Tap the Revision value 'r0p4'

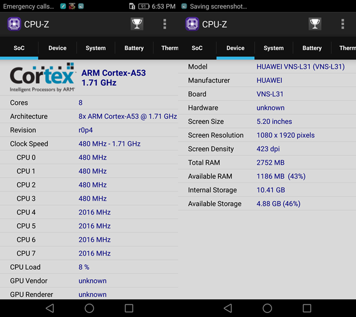point(85,130)
